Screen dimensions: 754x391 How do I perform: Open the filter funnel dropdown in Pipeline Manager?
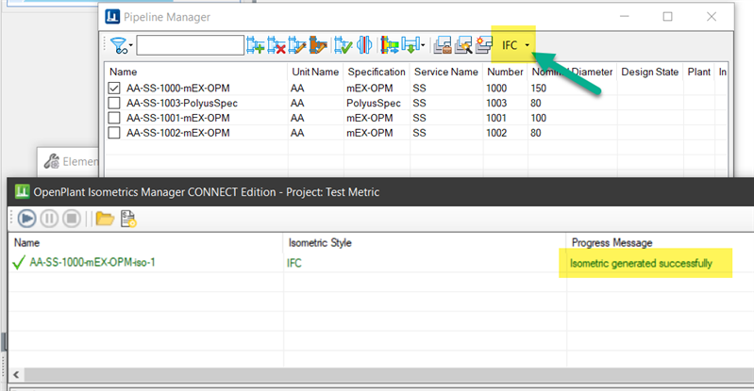pos(121,45)
